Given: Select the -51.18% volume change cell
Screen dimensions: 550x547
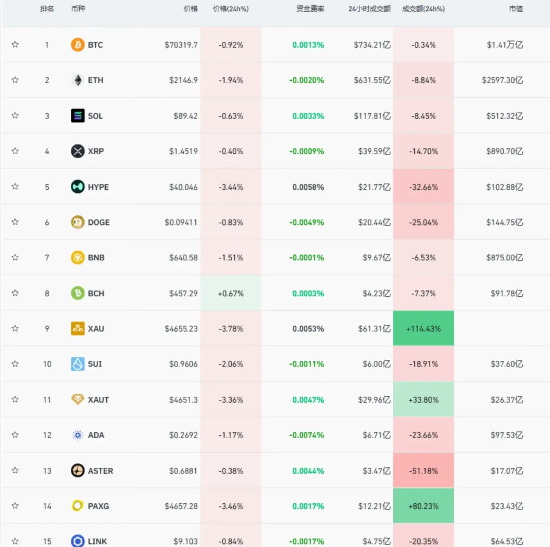Looking at the screenshot, I should coord(423,471).
